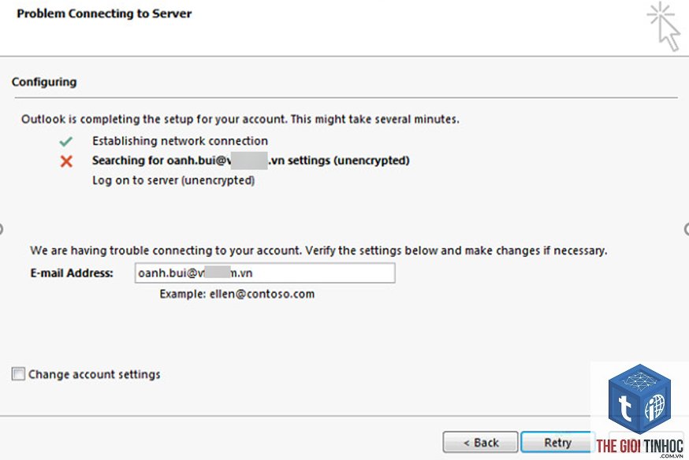689x460 pixels.
Task: Go back with the < Back button
Action: (480, 442)
